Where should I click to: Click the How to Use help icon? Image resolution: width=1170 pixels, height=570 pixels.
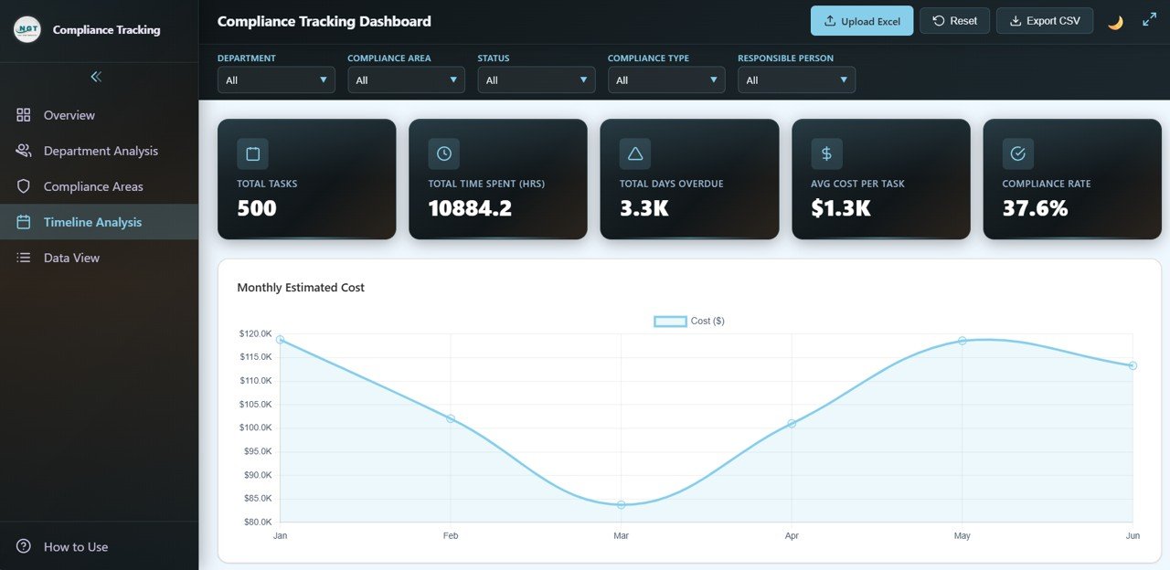24,546
